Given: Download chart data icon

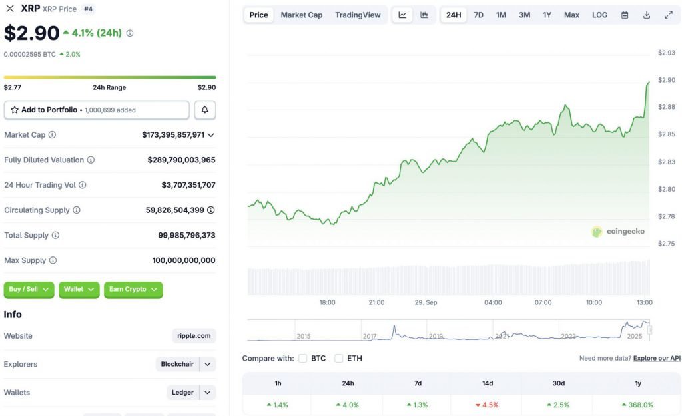Looking at the screenshot, I should [x=647, y=15].
